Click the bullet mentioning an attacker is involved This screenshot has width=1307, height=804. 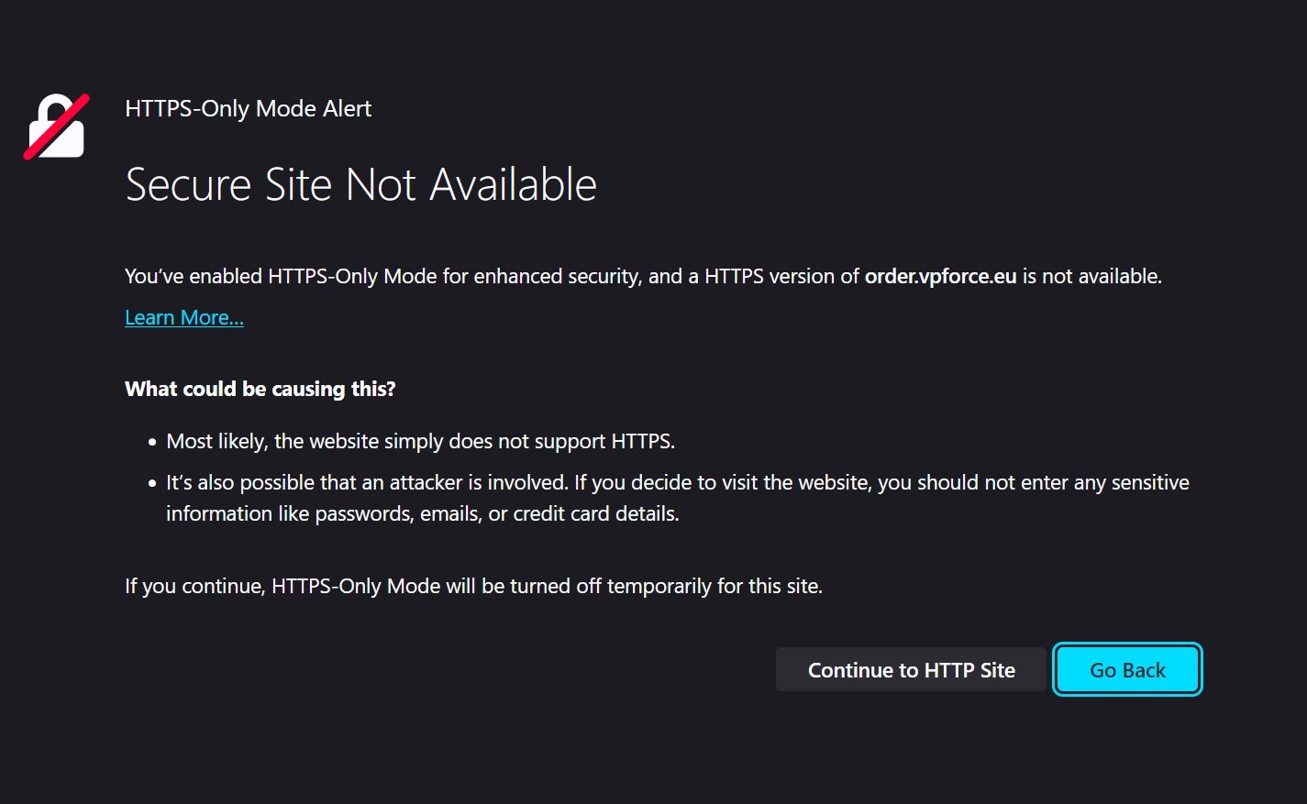[x=678, y=498]
